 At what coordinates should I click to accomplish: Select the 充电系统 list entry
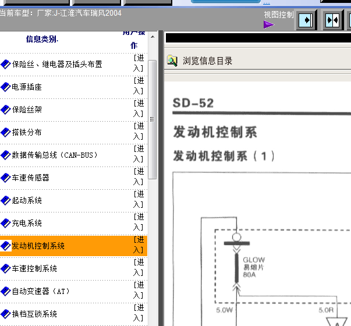27,223
